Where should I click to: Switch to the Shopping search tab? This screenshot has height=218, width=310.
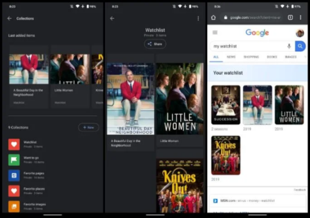tap(251, 57)
